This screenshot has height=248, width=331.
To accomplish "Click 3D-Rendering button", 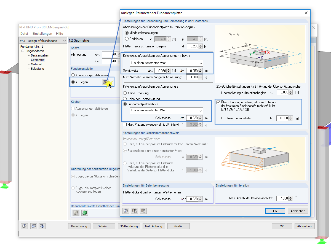I will (129, 226).
